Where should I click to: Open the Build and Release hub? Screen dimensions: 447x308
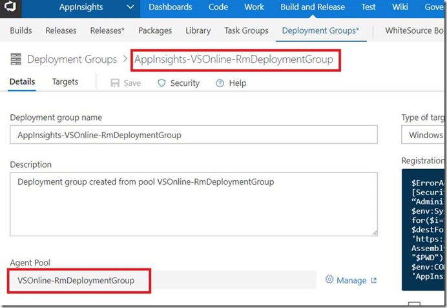(x=313, y=7)
